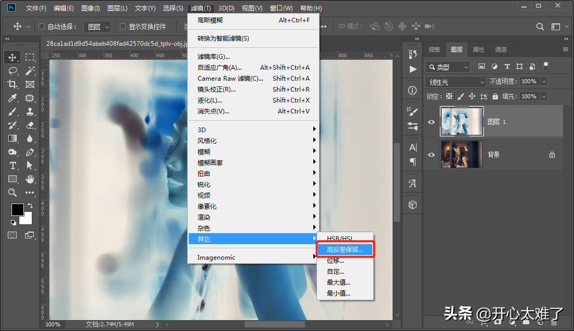Choose 高反差保留 from the submenu
Image resolution: width=574 pixels, height=331 pixels.
pos(345,250)
